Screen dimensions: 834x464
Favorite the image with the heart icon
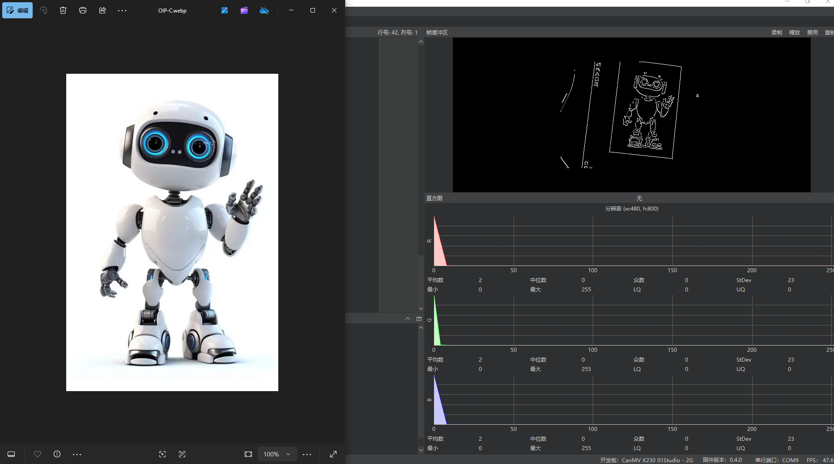point(38,454)
